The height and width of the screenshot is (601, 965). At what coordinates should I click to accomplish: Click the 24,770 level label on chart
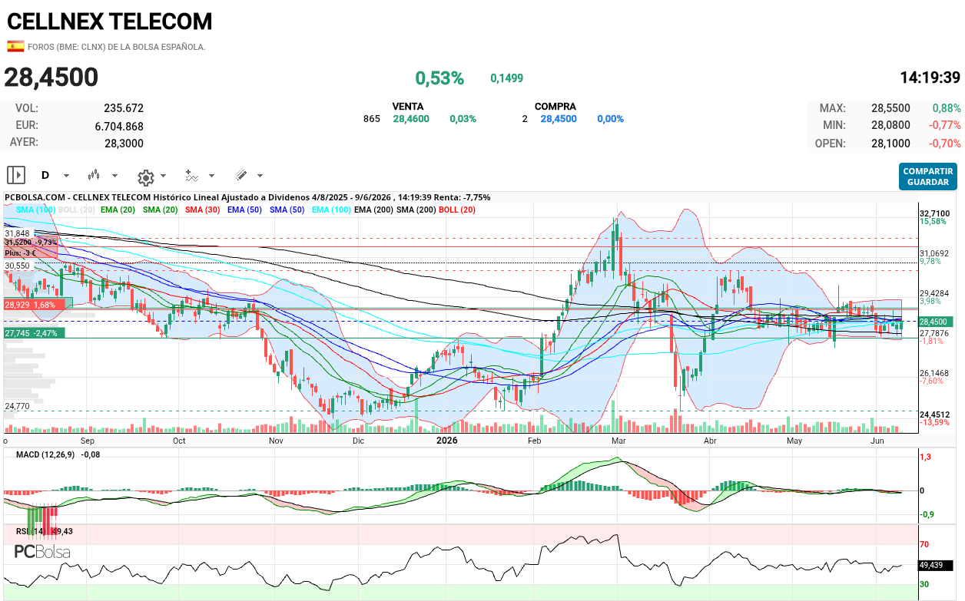17,406
